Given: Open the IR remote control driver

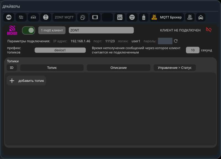Looking at the screenshot, I should point(144,17).
